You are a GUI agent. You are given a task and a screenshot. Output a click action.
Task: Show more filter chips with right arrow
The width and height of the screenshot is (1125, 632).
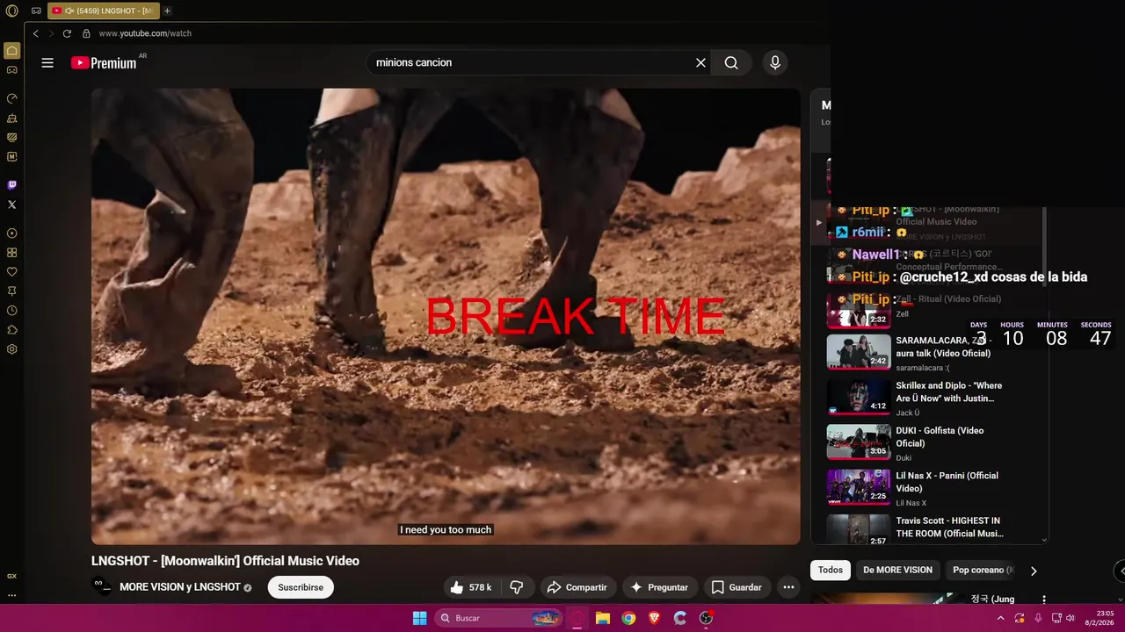1034,571
